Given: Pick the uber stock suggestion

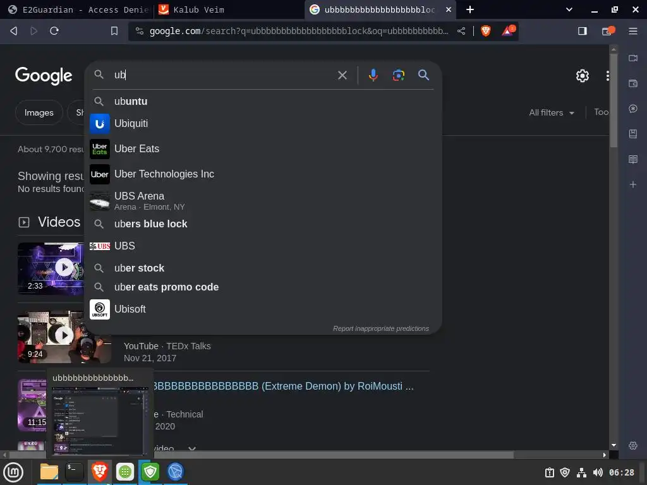Looking at the screenshot, I should click(263, 268).
